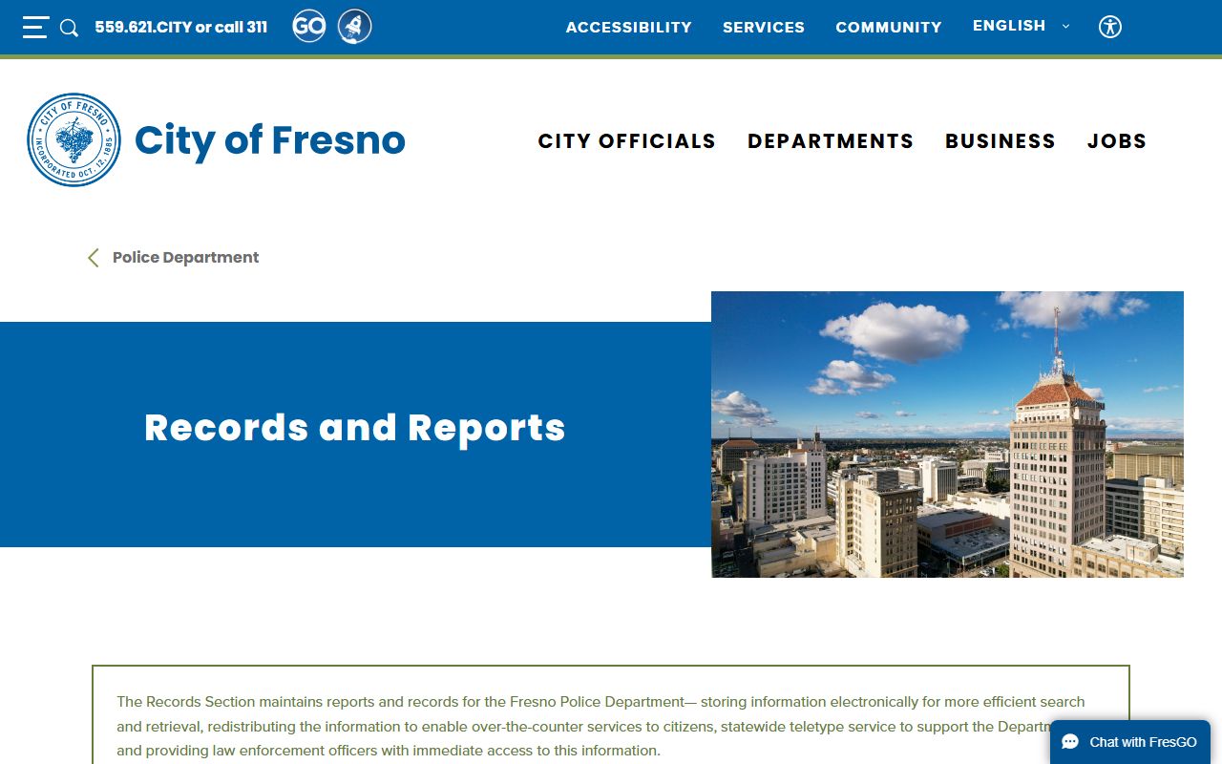Image resolution: width=1222 pixels, height=764 pixels.
Task: Click the chat bubble icon in FresGO chat
Action: coord(1070,742)
